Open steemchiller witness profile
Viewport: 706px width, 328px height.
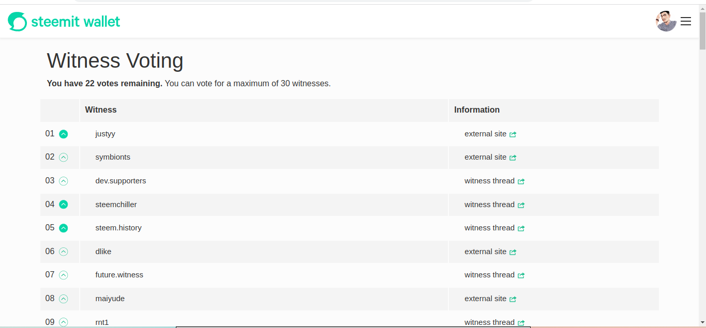pos(116,205)
